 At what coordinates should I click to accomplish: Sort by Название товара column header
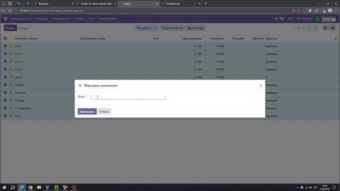click(x=26, y=39)
